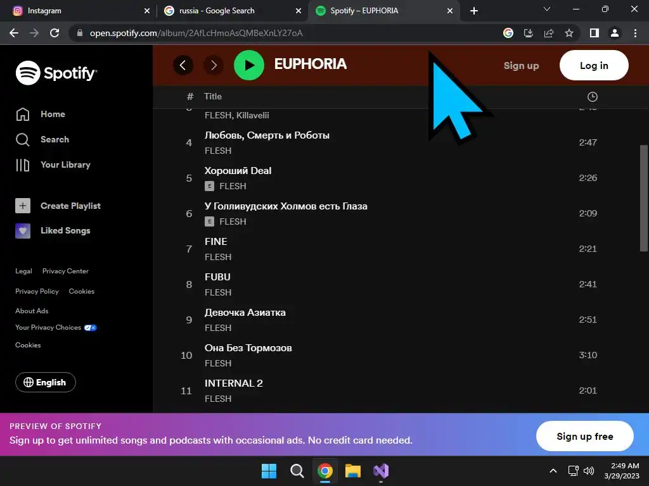Open the Privacy Center link
This screenshot has width=649, height=486.
65,271
